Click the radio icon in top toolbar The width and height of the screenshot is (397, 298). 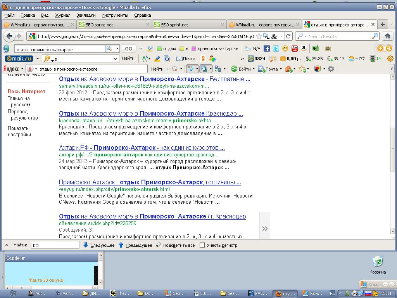point(315,49)
